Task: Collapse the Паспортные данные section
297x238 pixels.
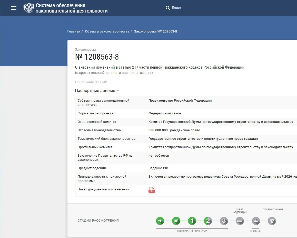Action: (97, 91)
